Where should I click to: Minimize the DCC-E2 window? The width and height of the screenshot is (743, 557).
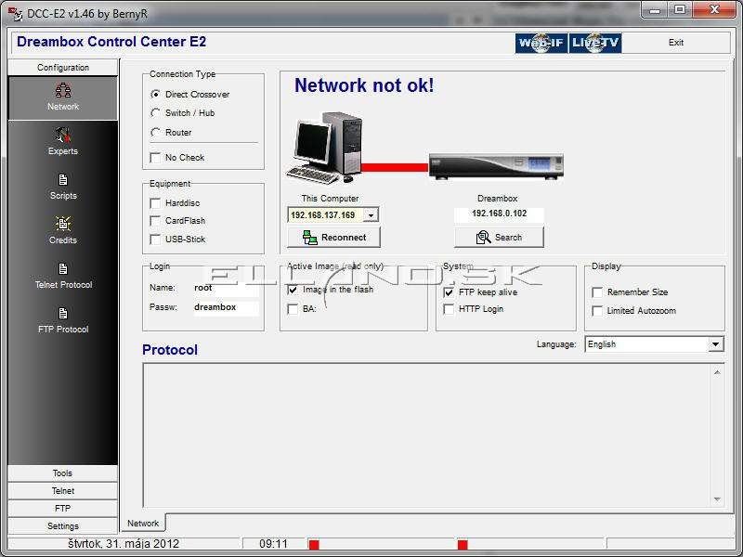tap(655, 10)
